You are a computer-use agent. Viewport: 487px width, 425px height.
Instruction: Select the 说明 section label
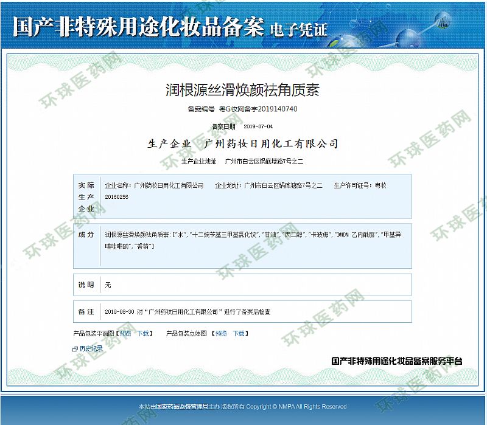point(86,285)
